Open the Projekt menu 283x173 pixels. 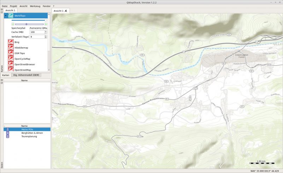13,6
